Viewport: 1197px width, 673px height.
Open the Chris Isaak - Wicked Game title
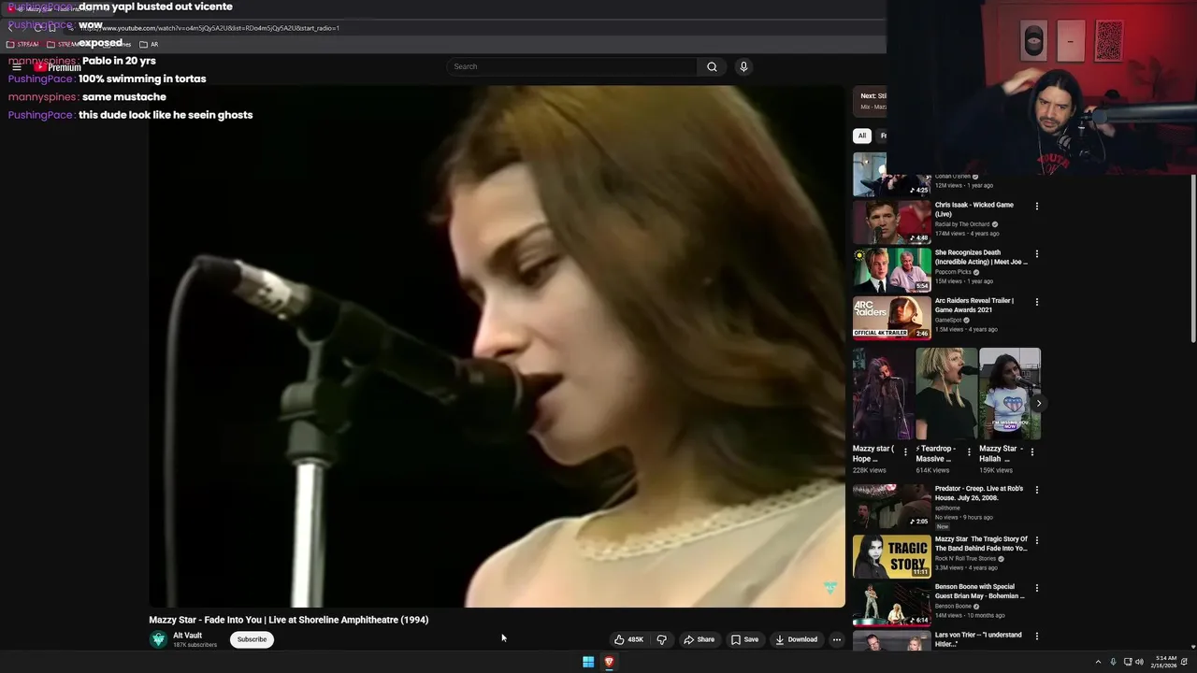point(974,209)
